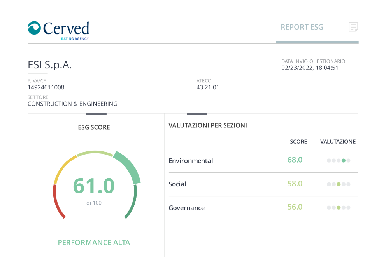386x257 pixels.
Task: Click the P.IVA/CF field label
Action: [x=37, y=81]
